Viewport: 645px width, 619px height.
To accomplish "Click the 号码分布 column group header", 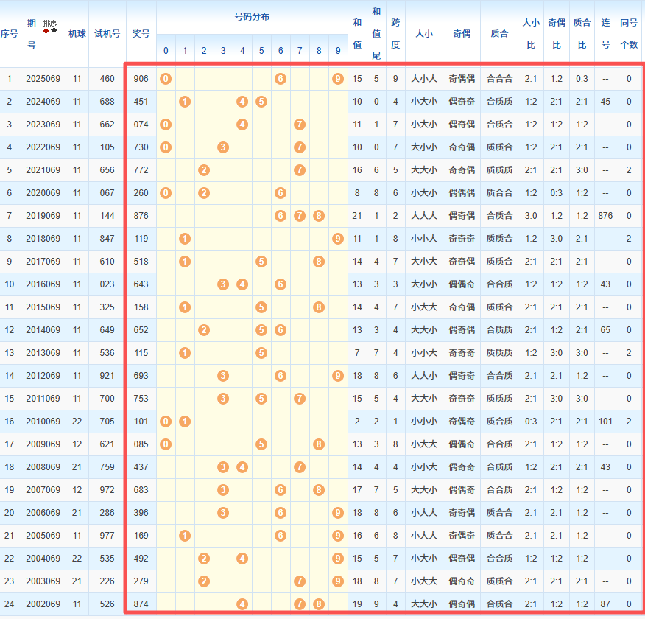I will pos(252,16).
